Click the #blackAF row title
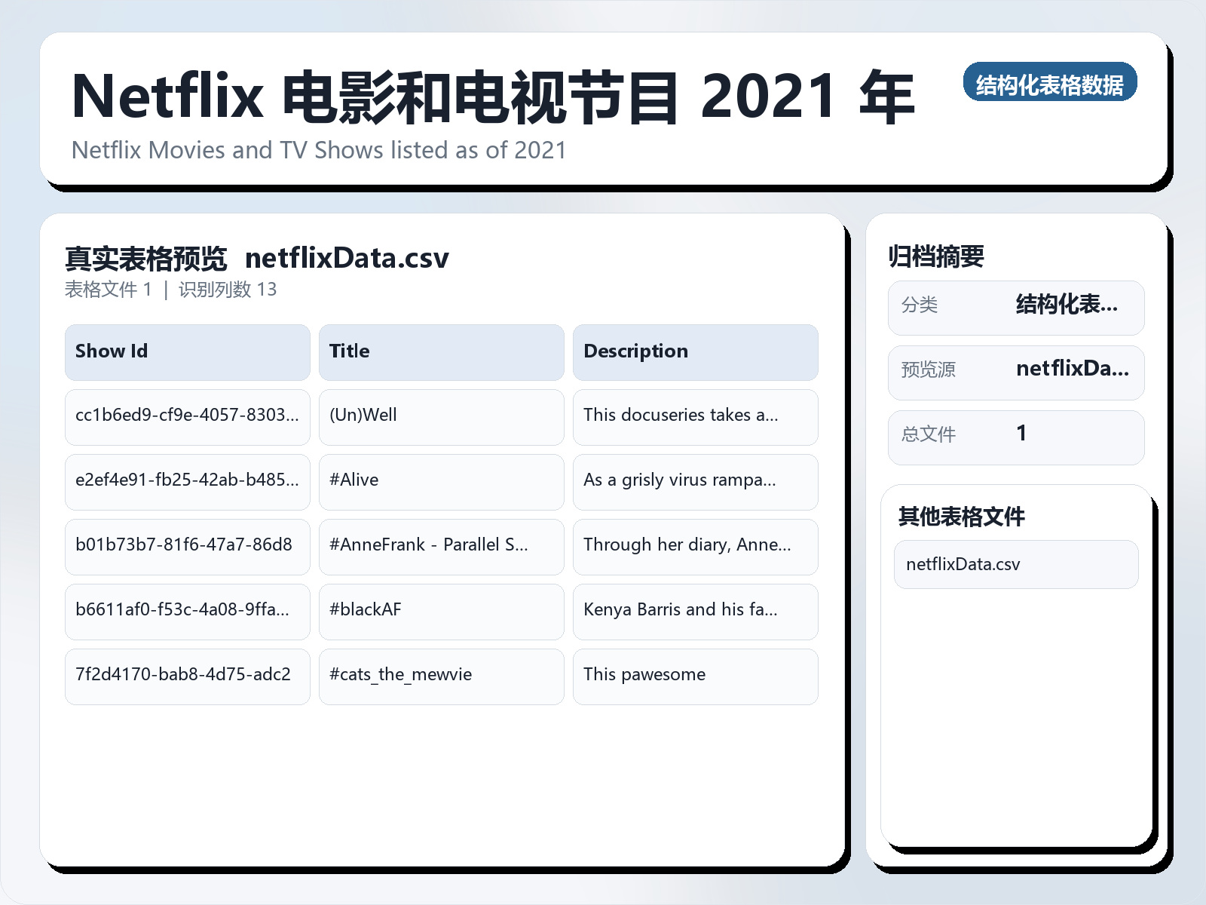 point(441,612)
